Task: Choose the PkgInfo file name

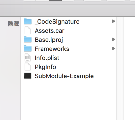Action: click(x=45, y=67)
